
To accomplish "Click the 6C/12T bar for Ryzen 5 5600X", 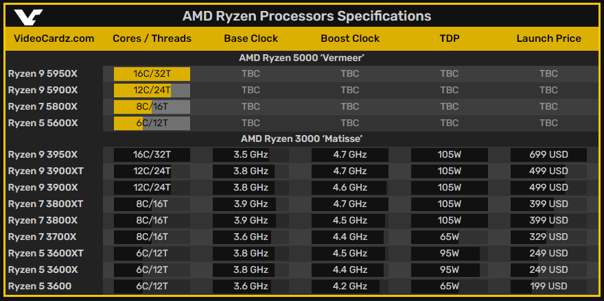I will point(152,123).
